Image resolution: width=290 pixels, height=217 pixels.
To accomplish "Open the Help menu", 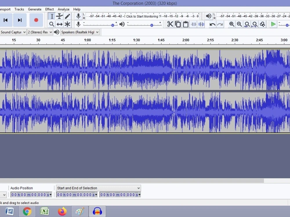I will click(77, 9).
